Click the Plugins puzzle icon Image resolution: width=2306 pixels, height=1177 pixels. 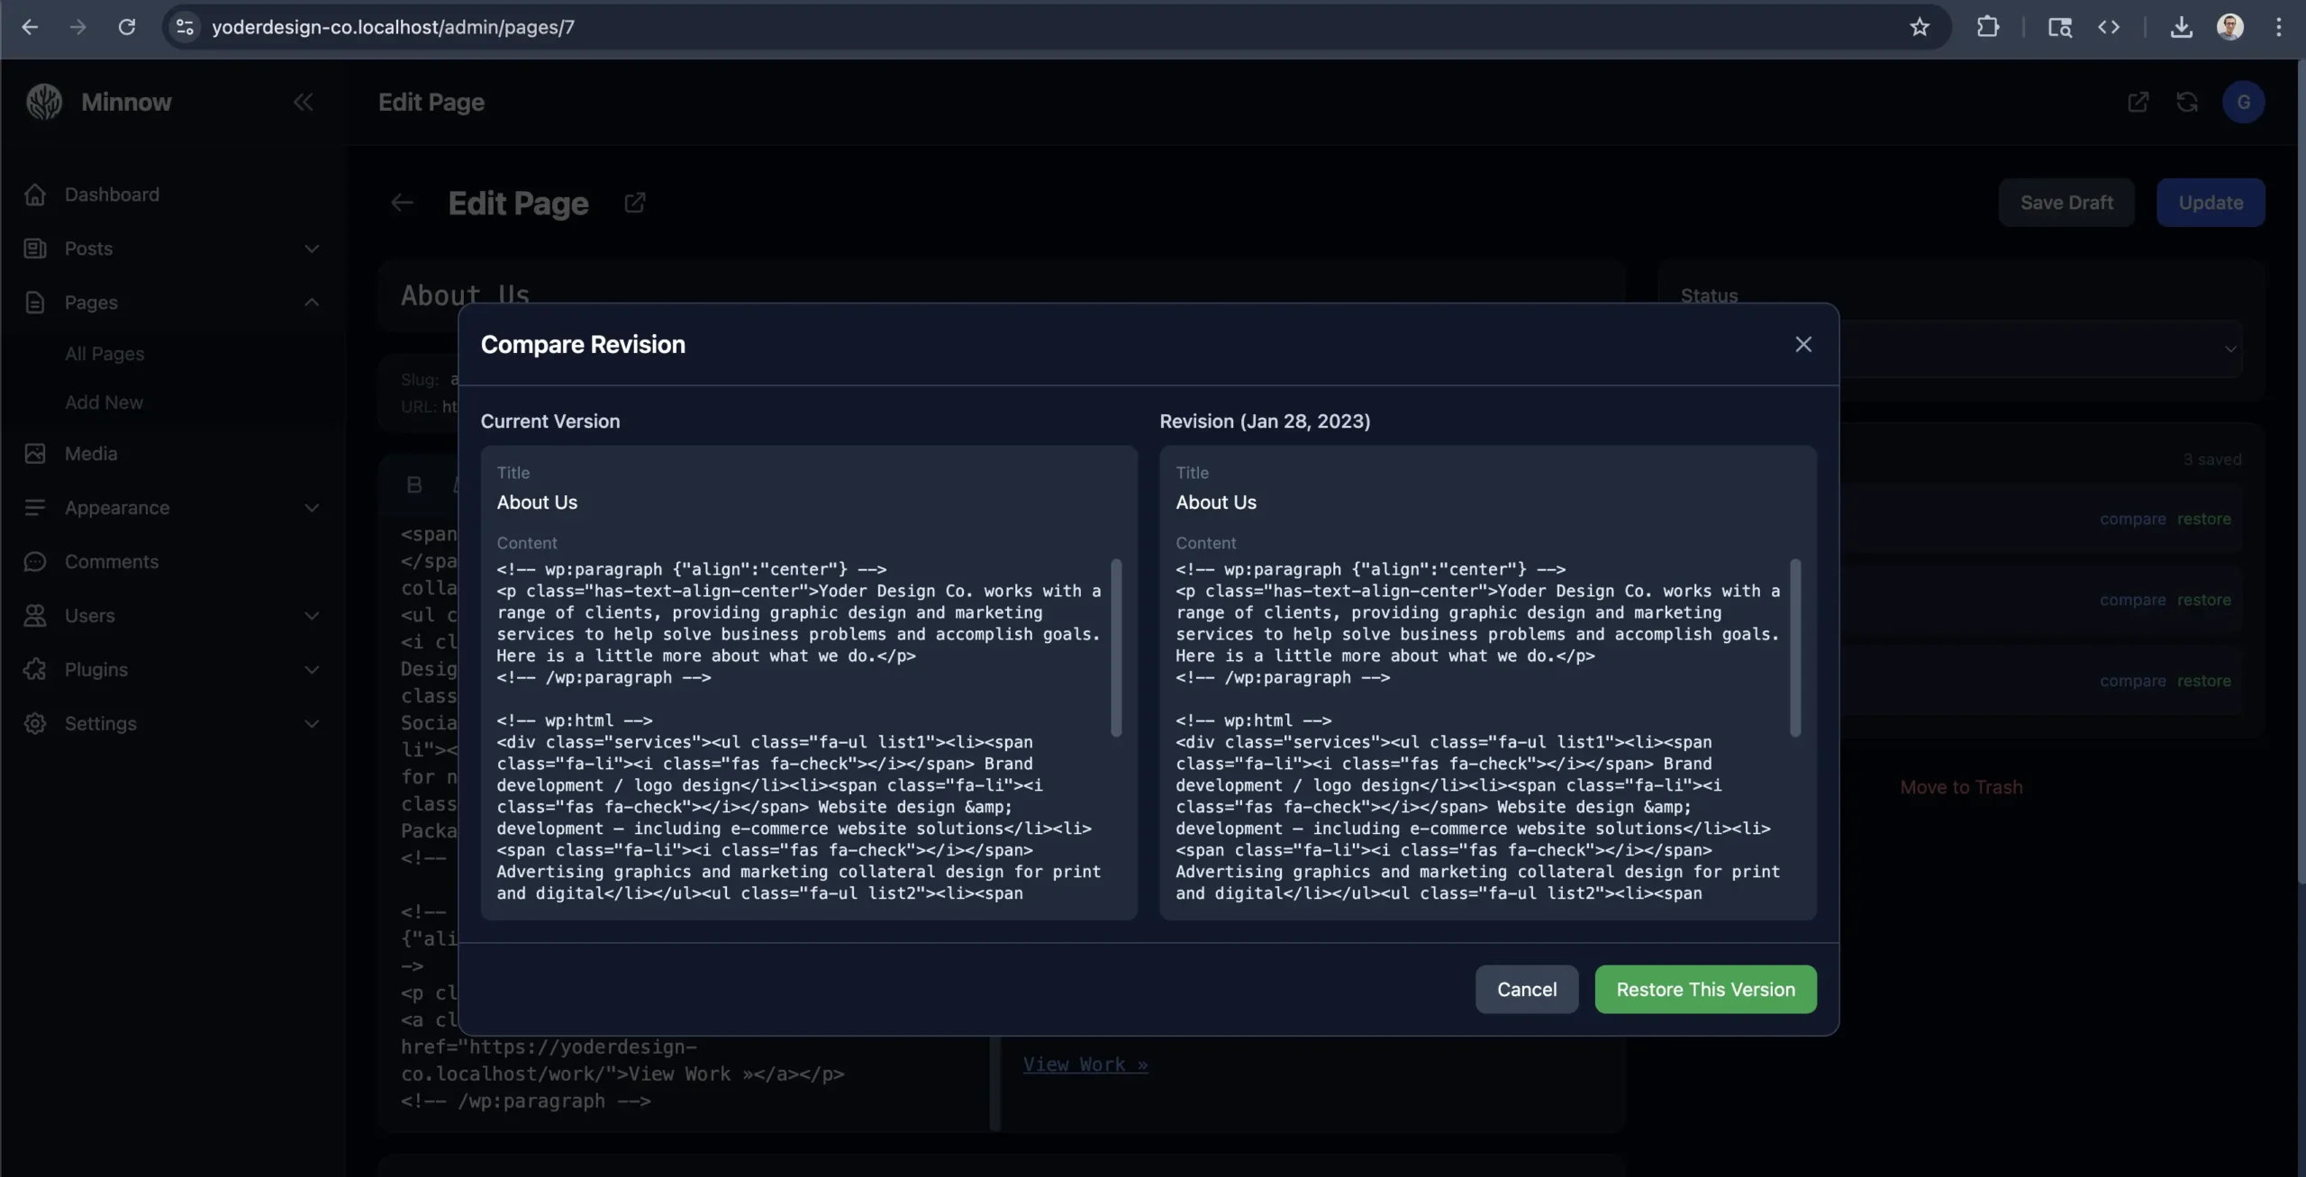click(x=35, y=670)
